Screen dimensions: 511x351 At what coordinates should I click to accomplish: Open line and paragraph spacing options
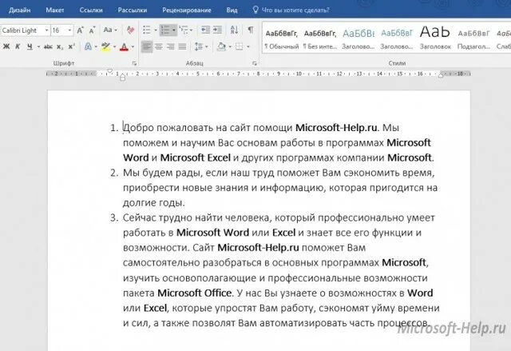pyautogui.click(x=201, y=46)
